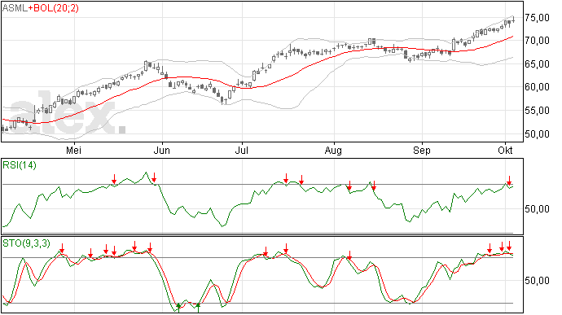Click the 60,00 price axis label

coord(537,87)
